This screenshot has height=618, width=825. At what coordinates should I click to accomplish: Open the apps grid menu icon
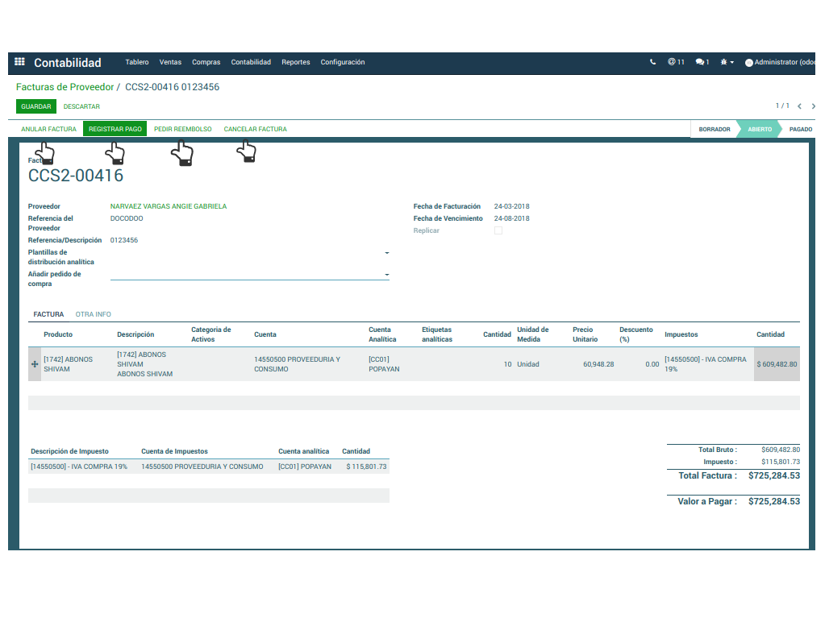(x=20, y=62)
